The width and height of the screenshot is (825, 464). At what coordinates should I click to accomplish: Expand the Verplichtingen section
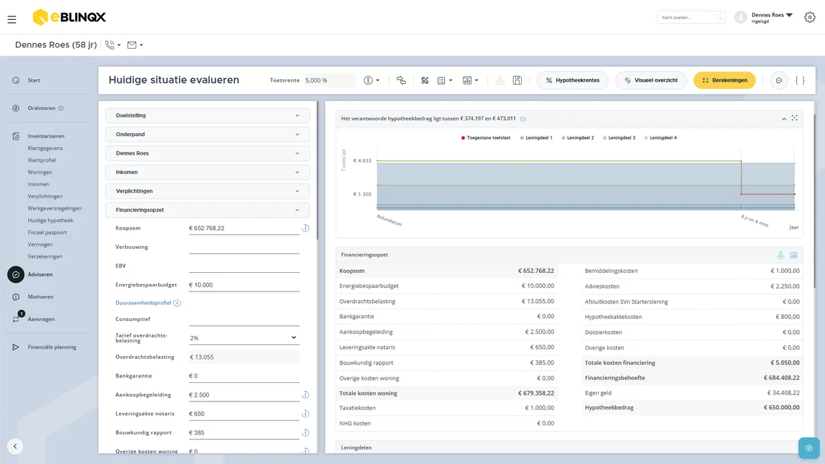(x=208, y=191)
